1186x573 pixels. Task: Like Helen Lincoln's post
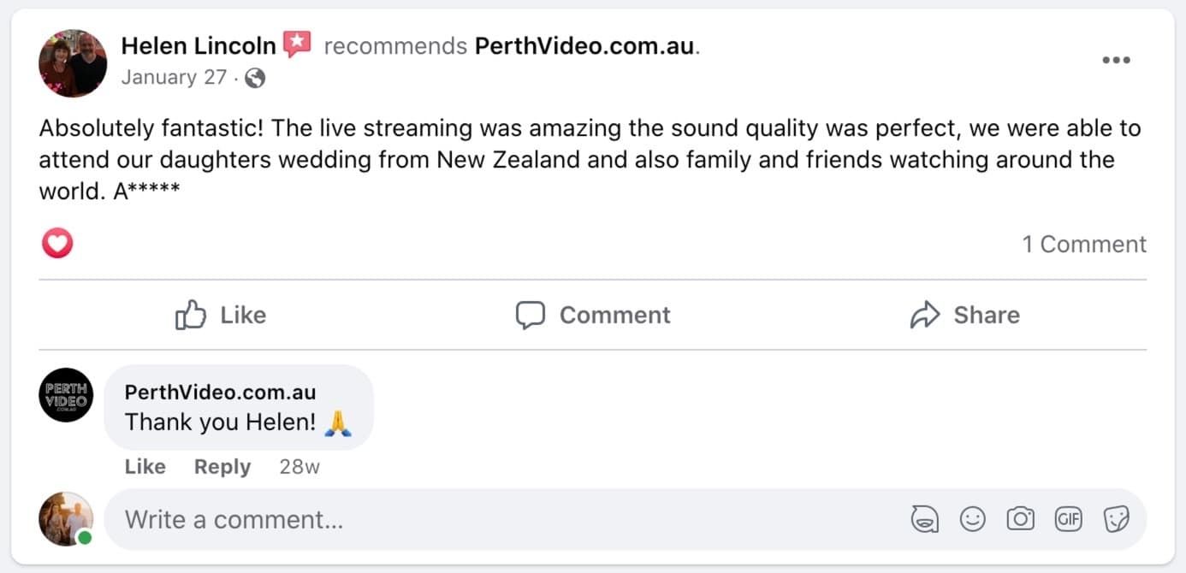[x=221, y=316]
